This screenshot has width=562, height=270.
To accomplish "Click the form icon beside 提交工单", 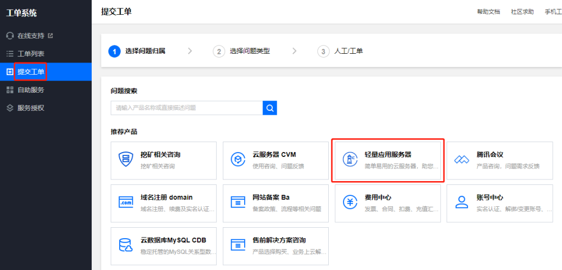I will coord(10,72).
